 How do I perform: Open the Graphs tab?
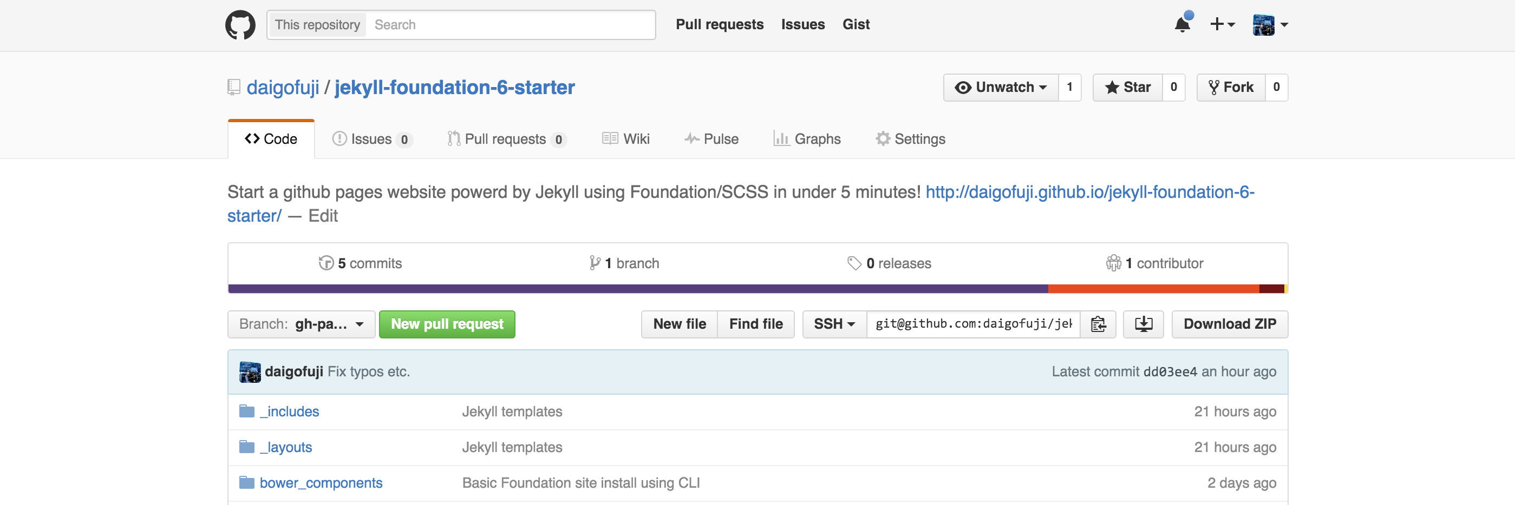pyautogui.click(x=807, y=139)
